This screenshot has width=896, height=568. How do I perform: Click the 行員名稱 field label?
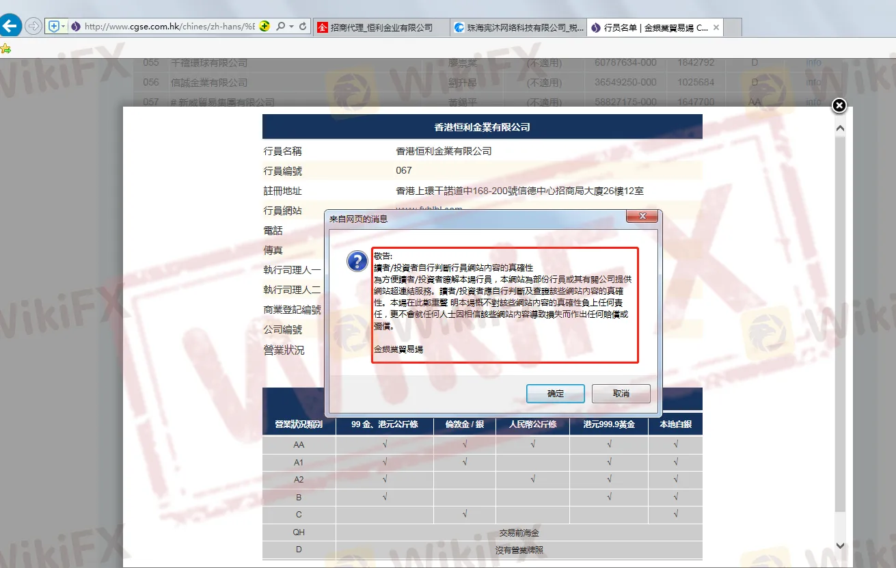(283, 151)
